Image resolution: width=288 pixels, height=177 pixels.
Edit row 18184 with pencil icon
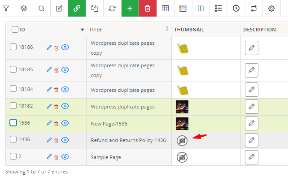tap(49, 89)
